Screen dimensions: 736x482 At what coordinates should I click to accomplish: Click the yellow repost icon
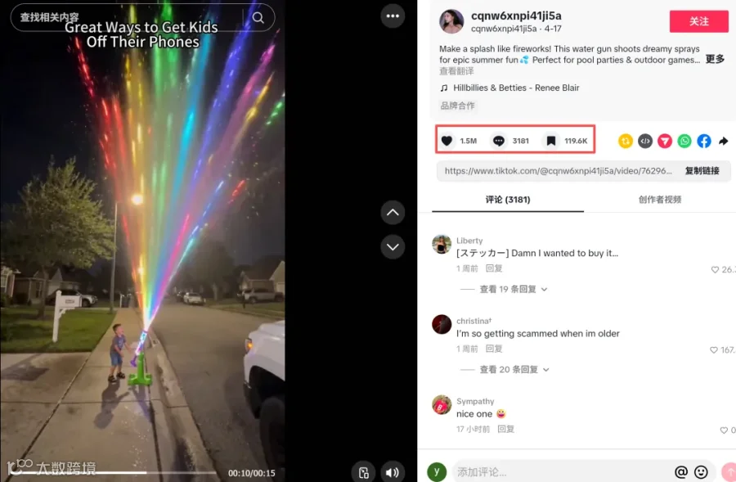tap(626, 141)
